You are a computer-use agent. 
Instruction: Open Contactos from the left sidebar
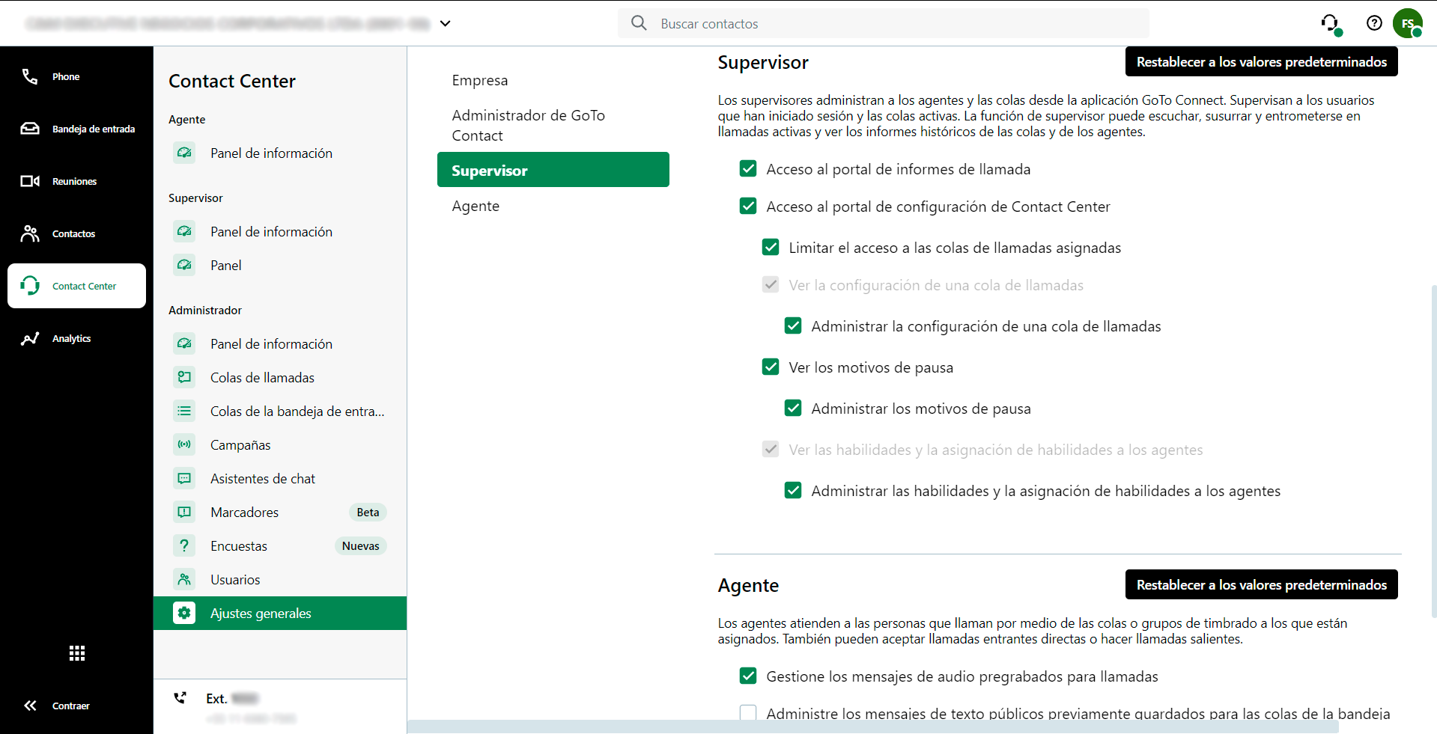(x=73, y=233)
